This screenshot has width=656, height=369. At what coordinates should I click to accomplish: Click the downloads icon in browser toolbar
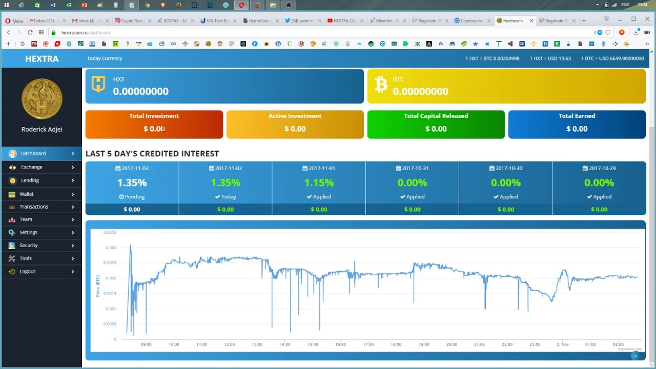(x=635, y=32)
